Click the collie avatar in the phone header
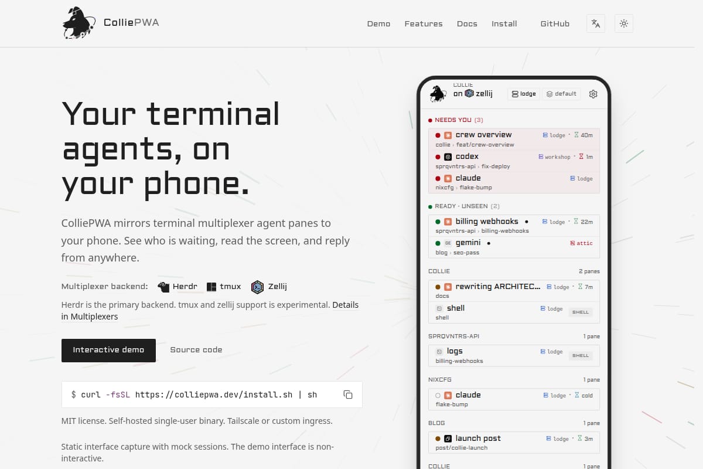 click(438, 94)
